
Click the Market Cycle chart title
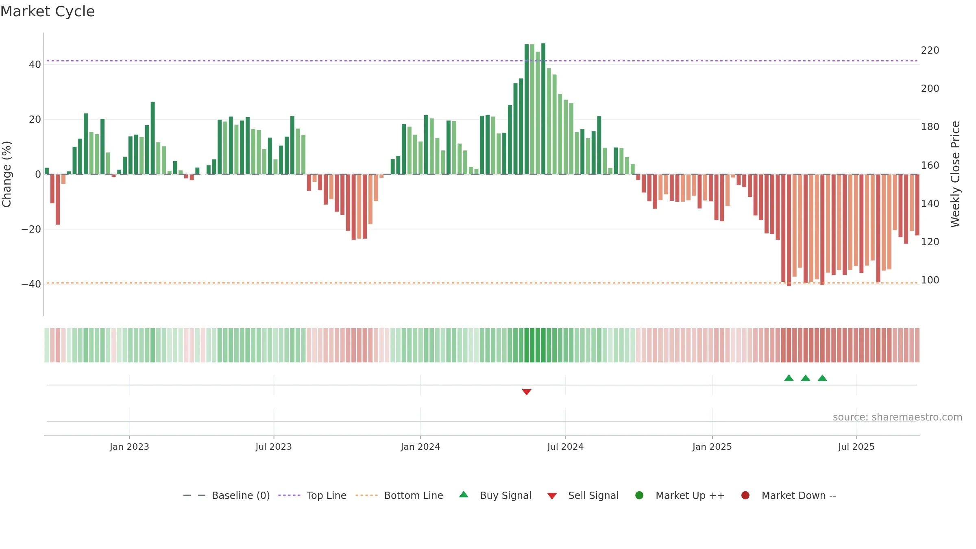click(48, 11)
